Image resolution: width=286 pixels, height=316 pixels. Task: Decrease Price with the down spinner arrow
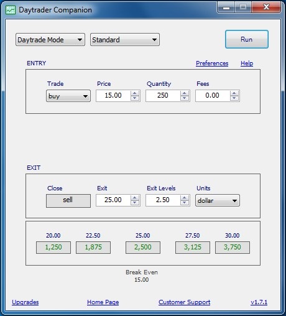135,98
